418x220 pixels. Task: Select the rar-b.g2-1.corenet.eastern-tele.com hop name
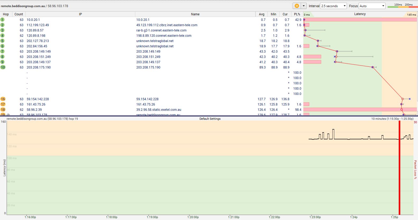click(161, 30)
